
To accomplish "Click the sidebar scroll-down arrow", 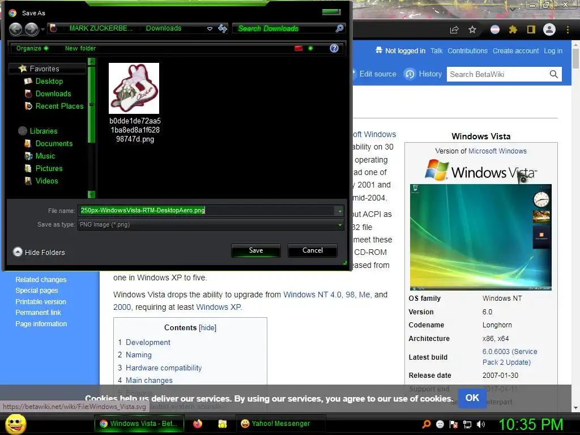I will 92,194.
